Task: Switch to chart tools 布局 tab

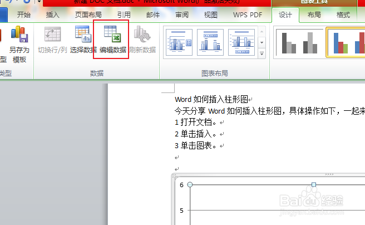Action: [x=314, y=15]
